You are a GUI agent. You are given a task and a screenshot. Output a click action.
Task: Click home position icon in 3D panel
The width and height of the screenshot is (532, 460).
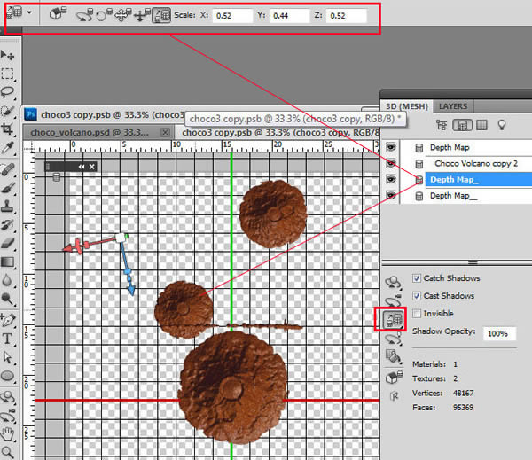point(394,377)
